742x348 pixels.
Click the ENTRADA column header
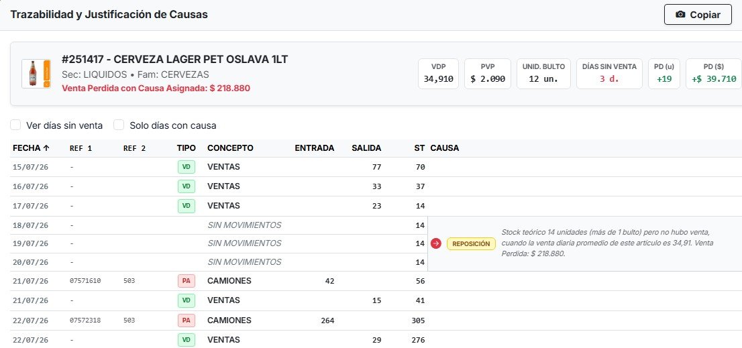(x=314, y=148)
